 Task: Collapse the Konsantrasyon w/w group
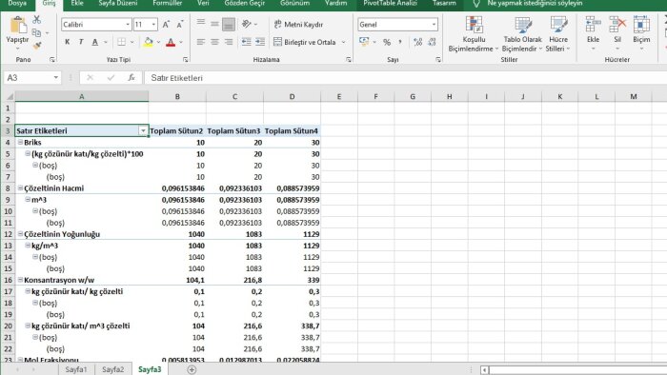pos(20,280)
